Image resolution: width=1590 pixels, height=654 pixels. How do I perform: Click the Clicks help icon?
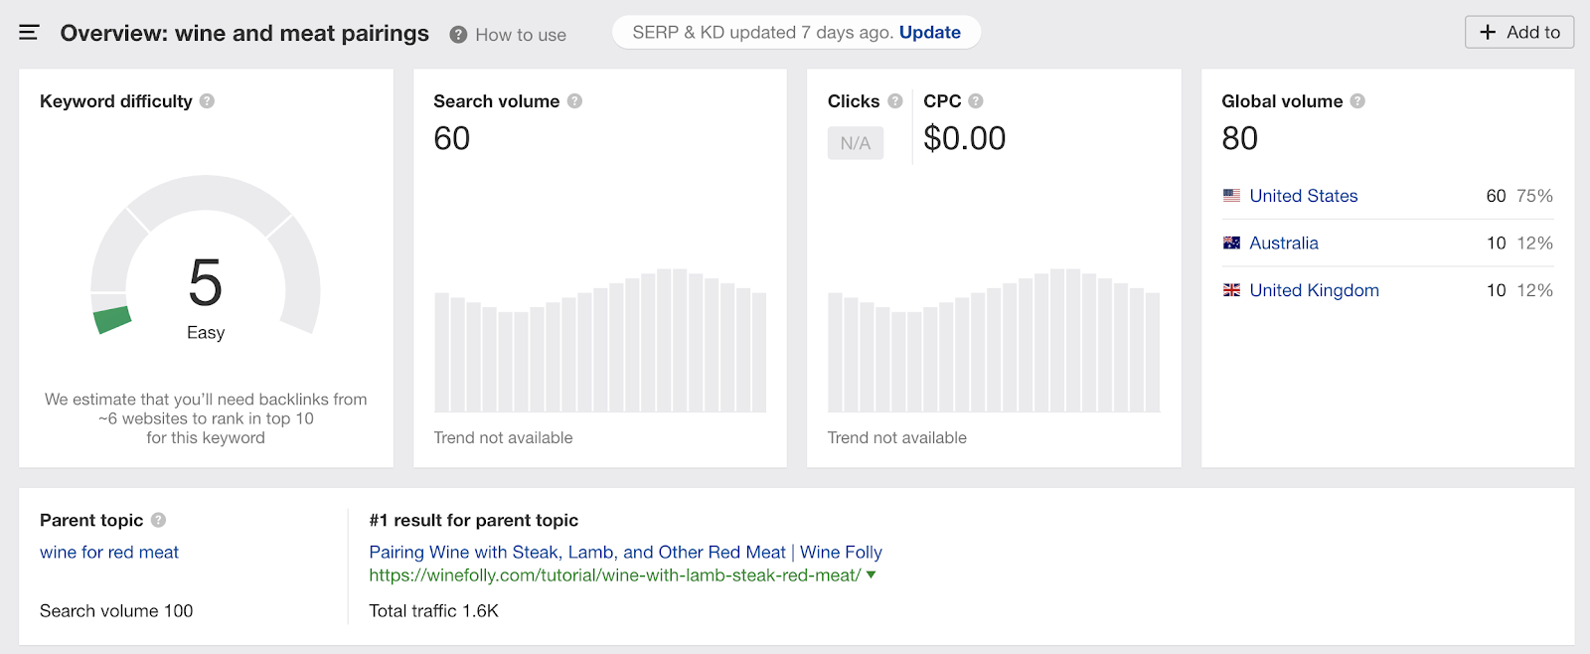click(x=894, y=101)
